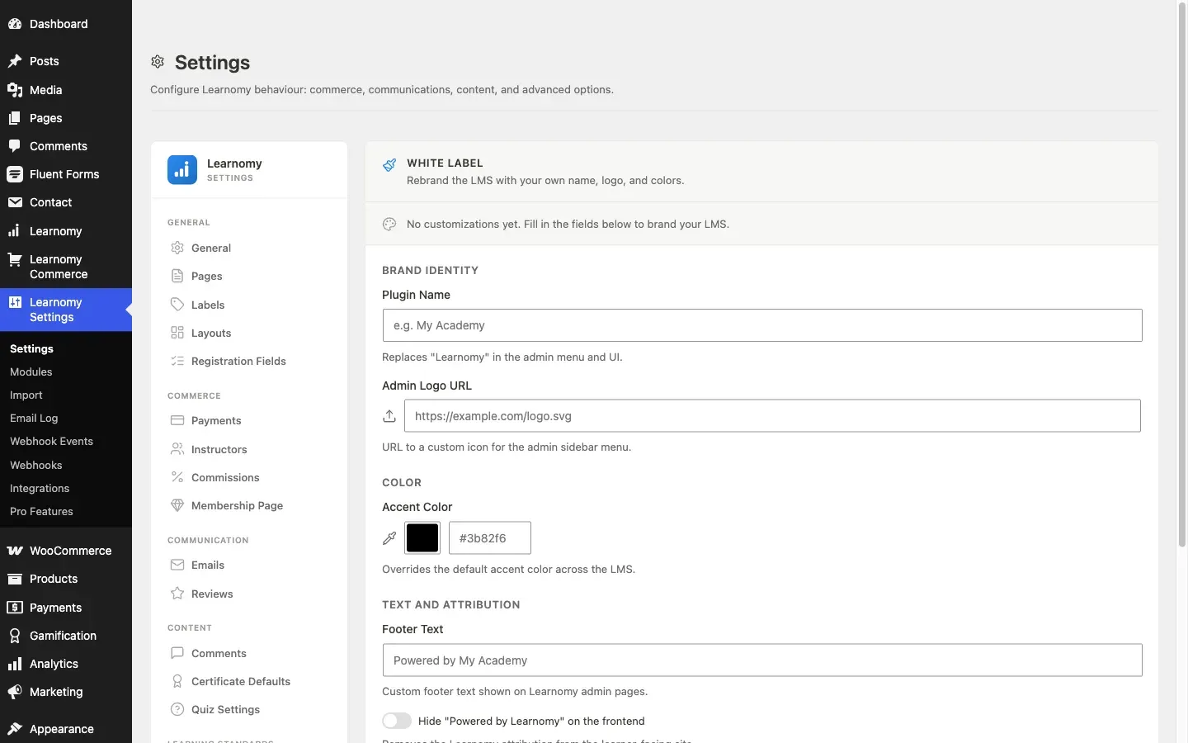Focus the accent color hex field

pyautogui.click(x=490, y=538)
